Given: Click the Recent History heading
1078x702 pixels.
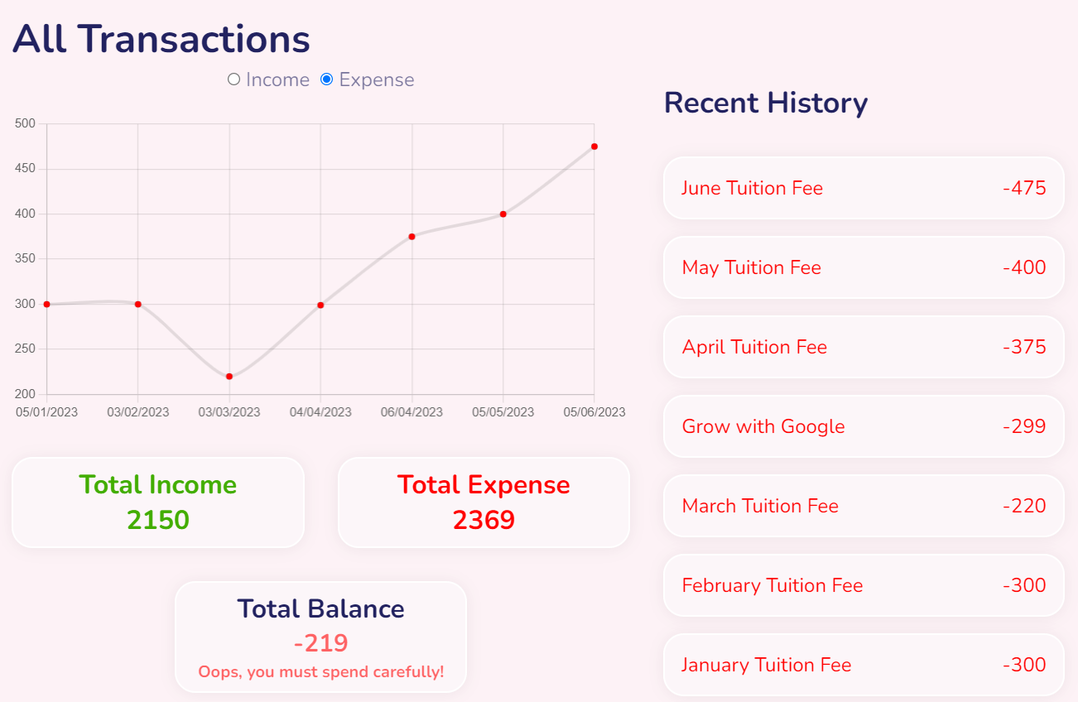Looking at the screenshot, I should point(765,103).
